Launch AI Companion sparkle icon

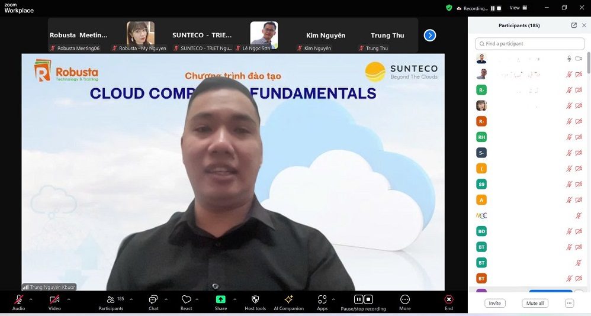click(x=289, y=302)
